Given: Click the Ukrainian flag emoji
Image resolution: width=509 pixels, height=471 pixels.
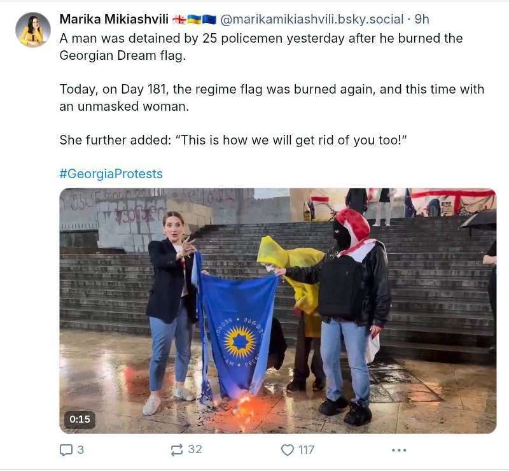Looking at the screenshot, I should click(x=194, y=20).
